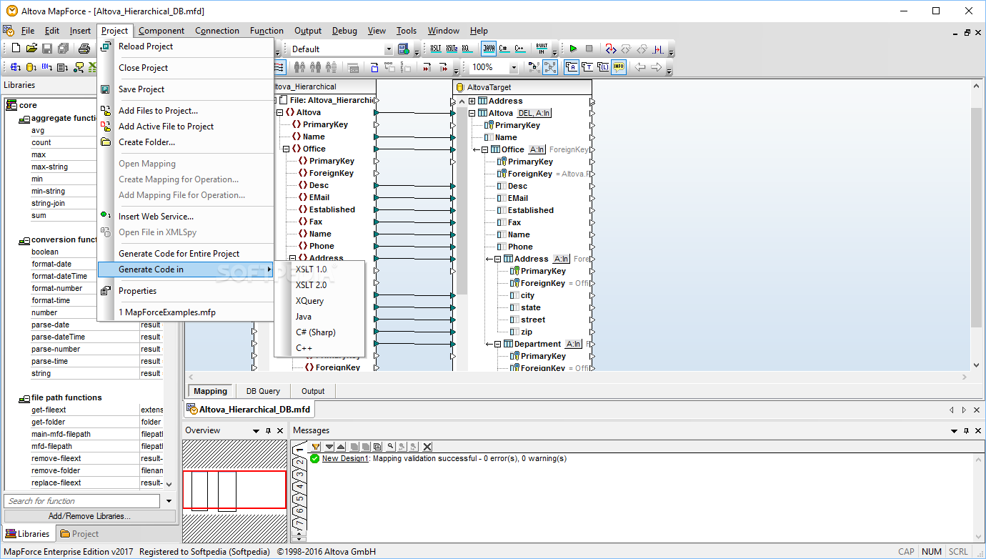Select XSLT output language icon
Viewport: 986px width, 559px height.
[x=436, y=49]
